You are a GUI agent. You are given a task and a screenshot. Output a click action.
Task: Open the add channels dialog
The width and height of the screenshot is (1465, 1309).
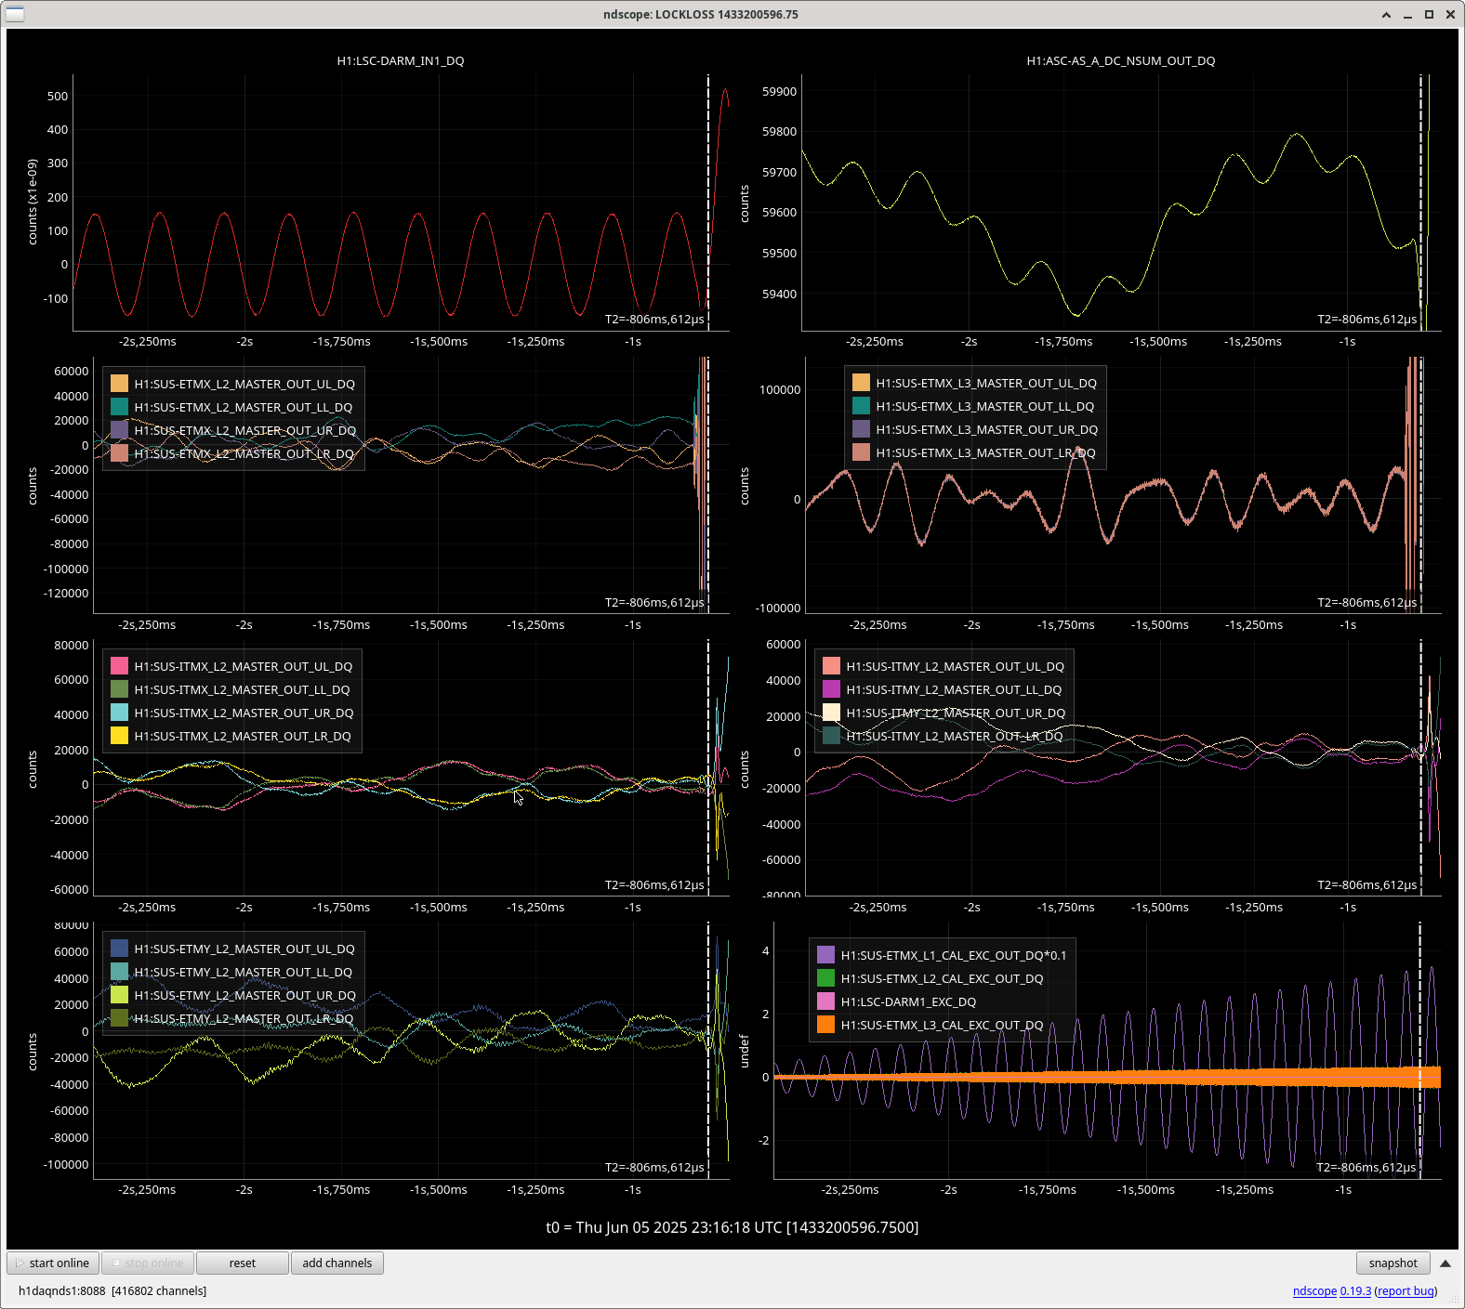pos(337,1263)
